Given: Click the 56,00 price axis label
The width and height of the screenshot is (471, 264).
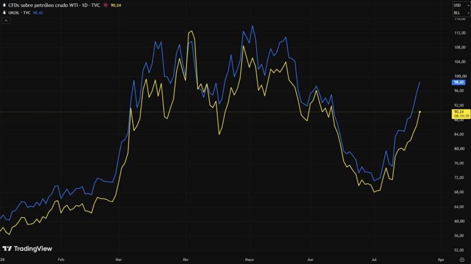Looking at the screenshot, I should tap(460, 236).
